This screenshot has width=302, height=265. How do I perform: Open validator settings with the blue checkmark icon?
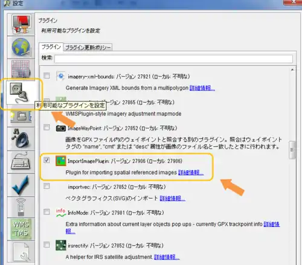pos(21,185)
